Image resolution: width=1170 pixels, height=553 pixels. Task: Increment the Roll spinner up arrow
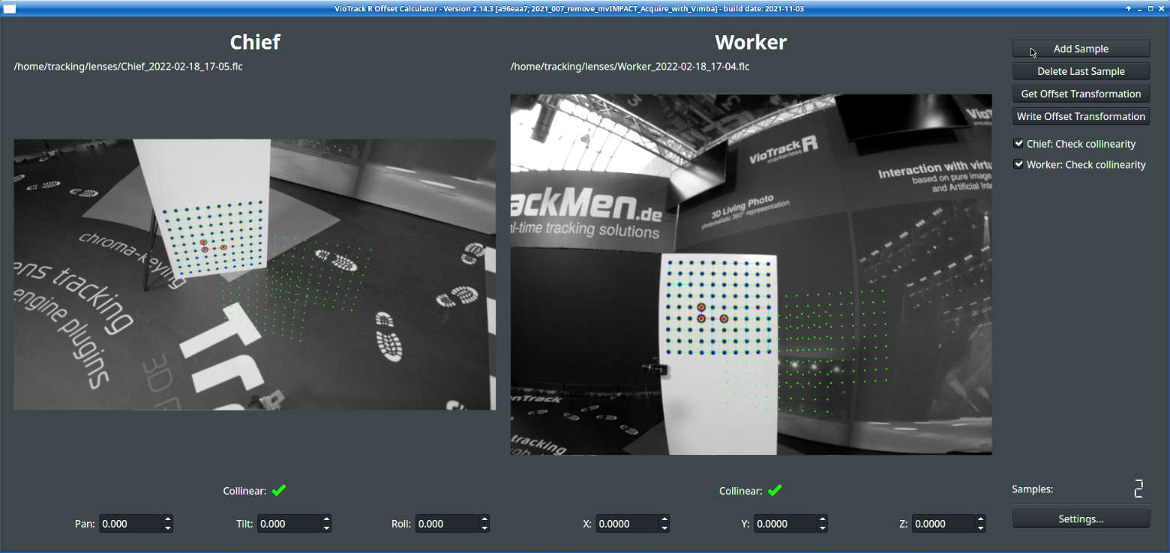pos(484,519)
